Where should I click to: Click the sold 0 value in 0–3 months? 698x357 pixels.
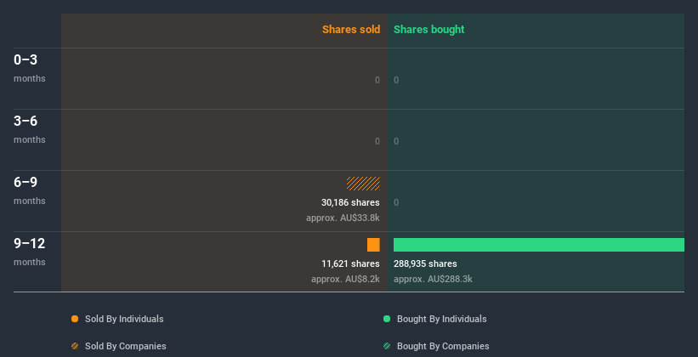[x=377, y=80]
